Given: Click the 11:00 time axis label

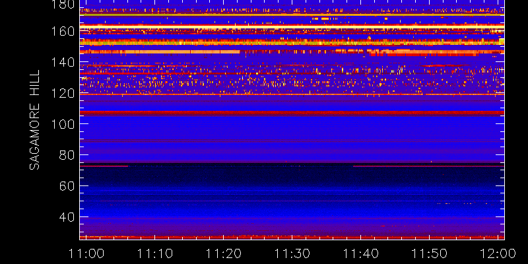Looking at the screenshot, I should coord(86,253).
